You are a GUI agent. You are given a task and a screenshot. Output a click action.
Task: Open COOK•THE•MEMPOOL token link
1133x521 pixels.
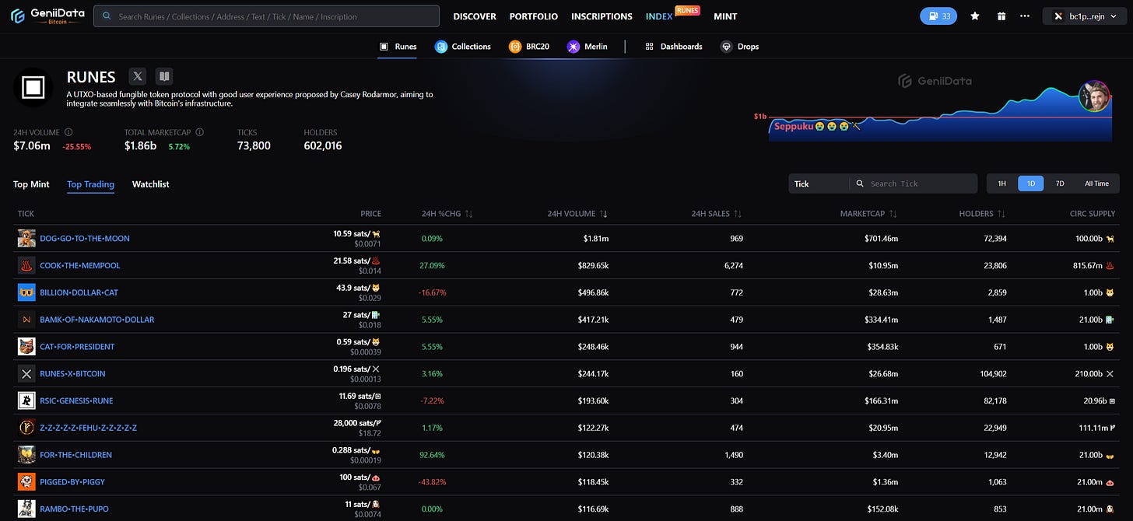point(80,266)
